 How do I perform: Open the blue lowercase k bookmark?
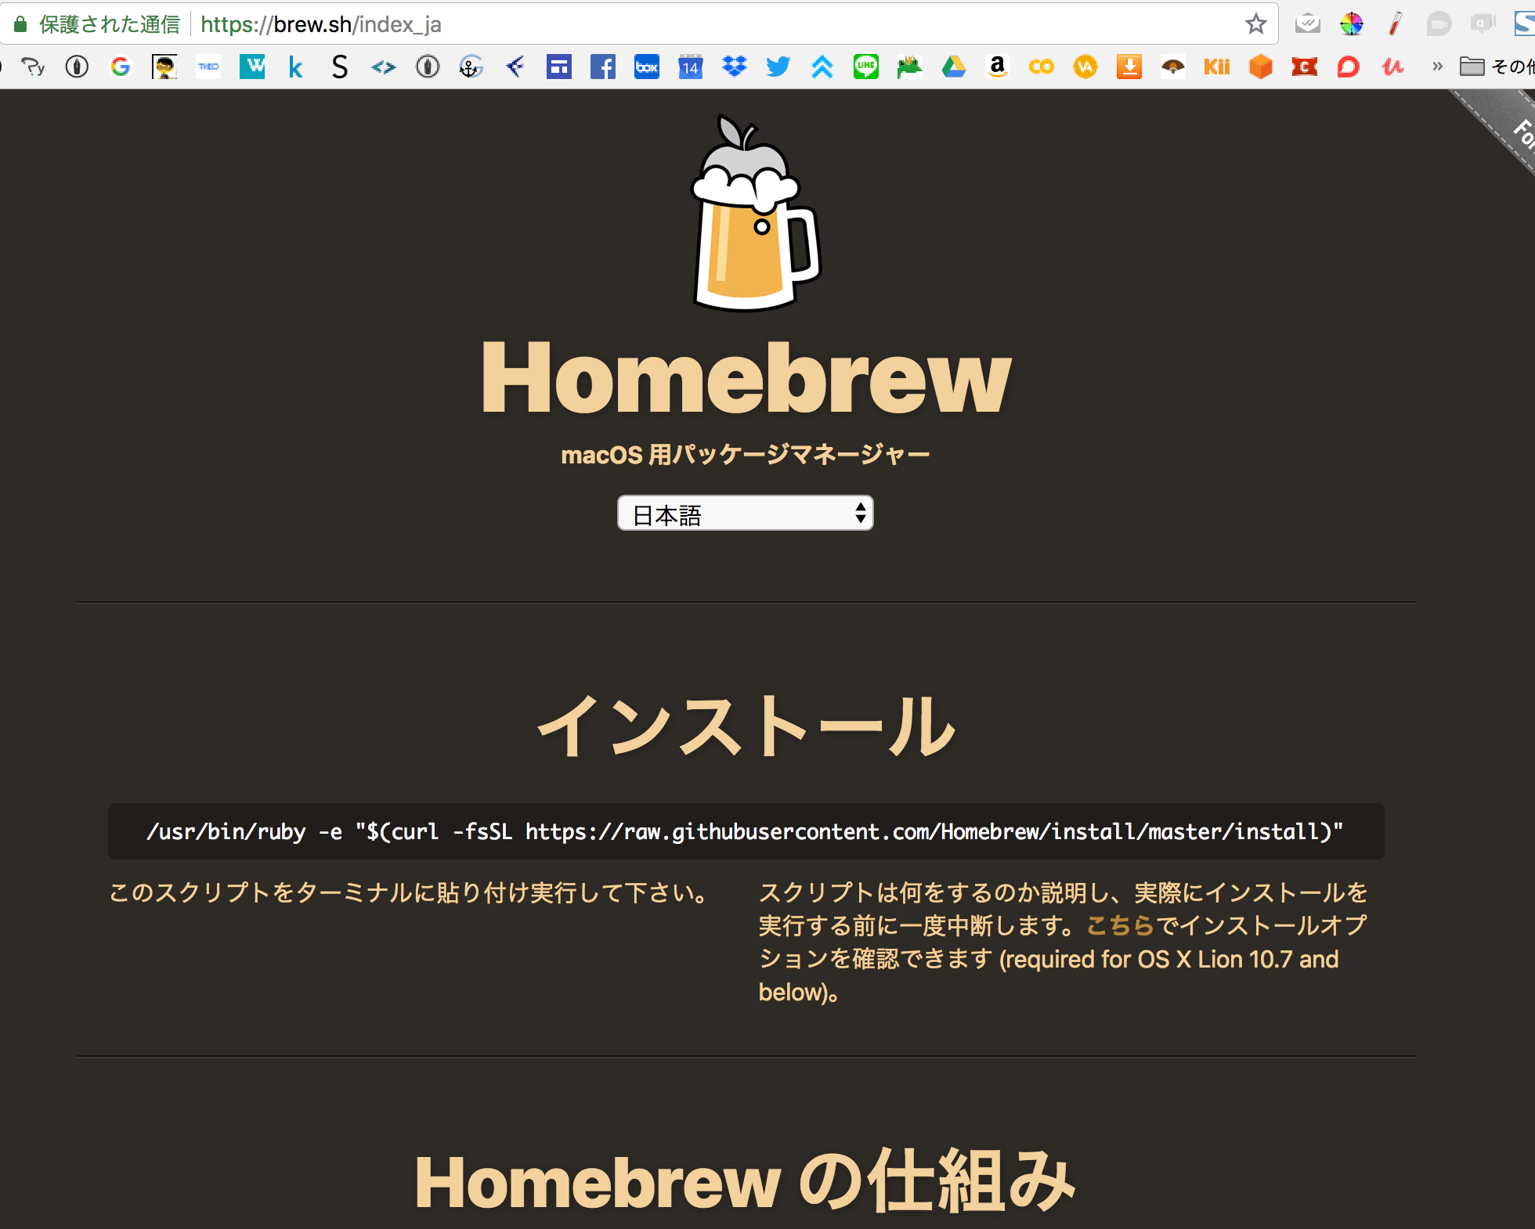(x=295, y=67)
